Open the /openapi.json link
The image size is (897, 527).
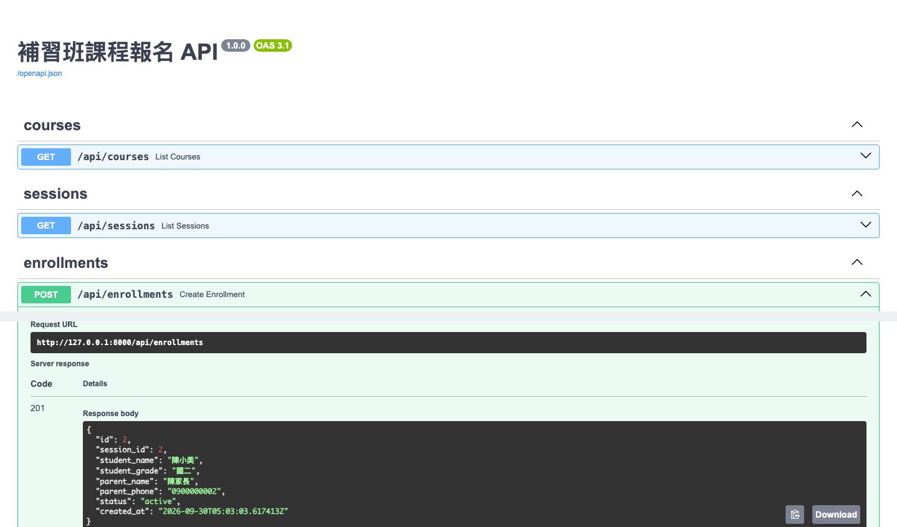pyautogui.click(x=39, y=74)
